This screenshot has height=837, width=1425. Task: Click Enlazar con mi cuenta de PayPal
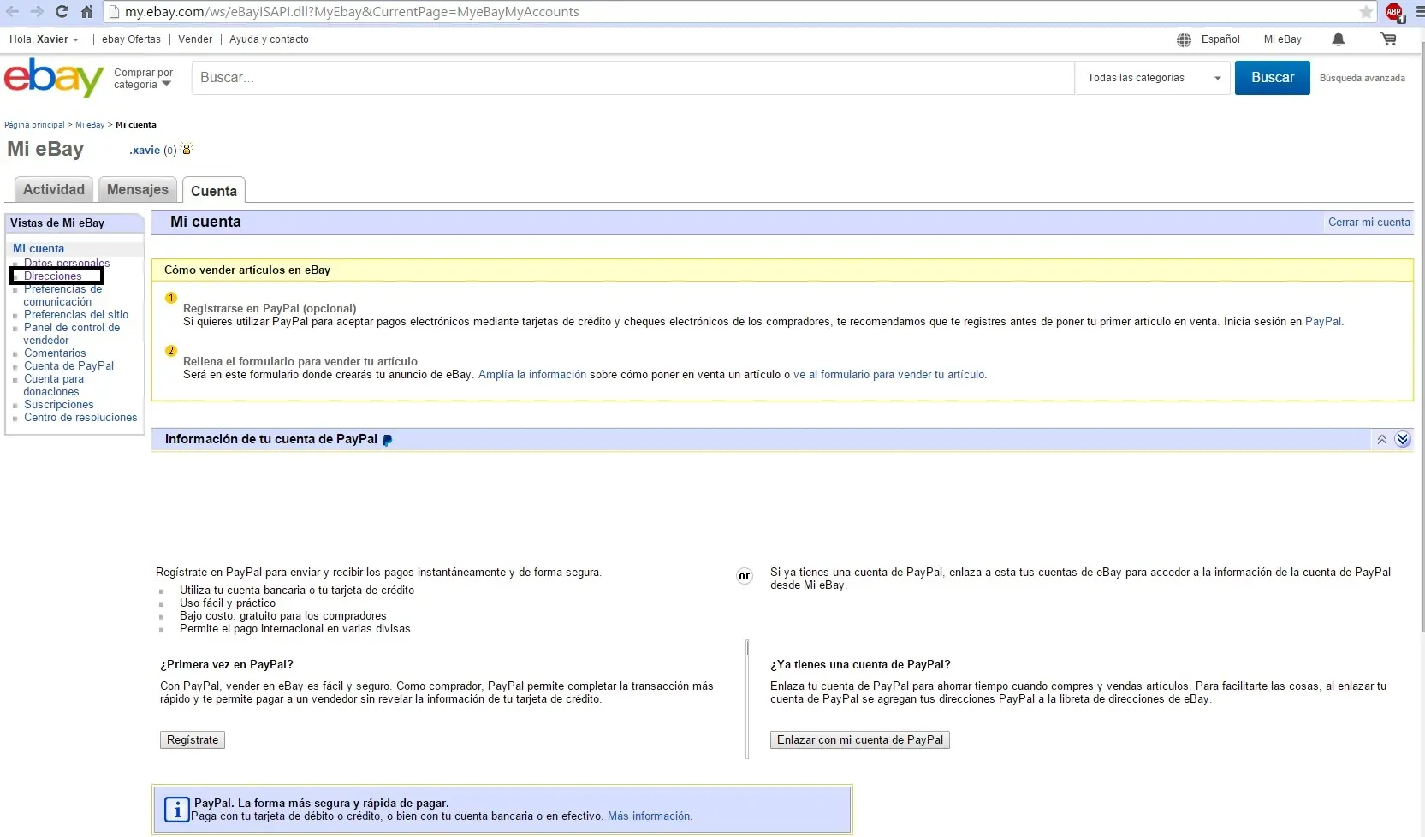860,740
